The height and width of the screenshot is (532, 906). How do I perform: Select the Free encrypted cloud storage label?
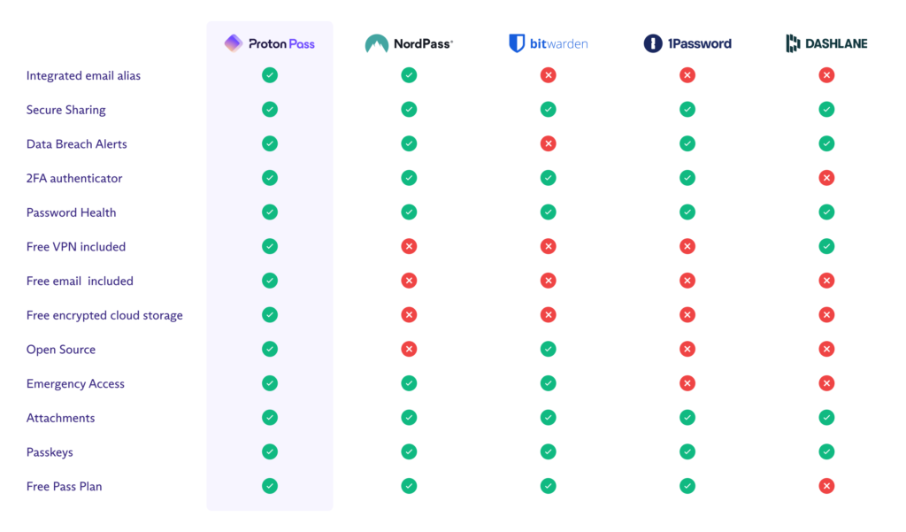pos(104,315)
